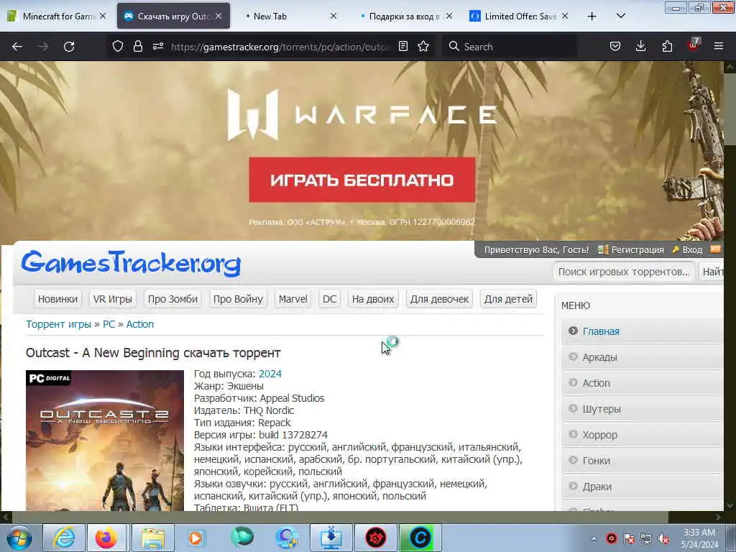
Task: Click the Поиск игровых торрентов search field
Action: (x=624, y=272)
